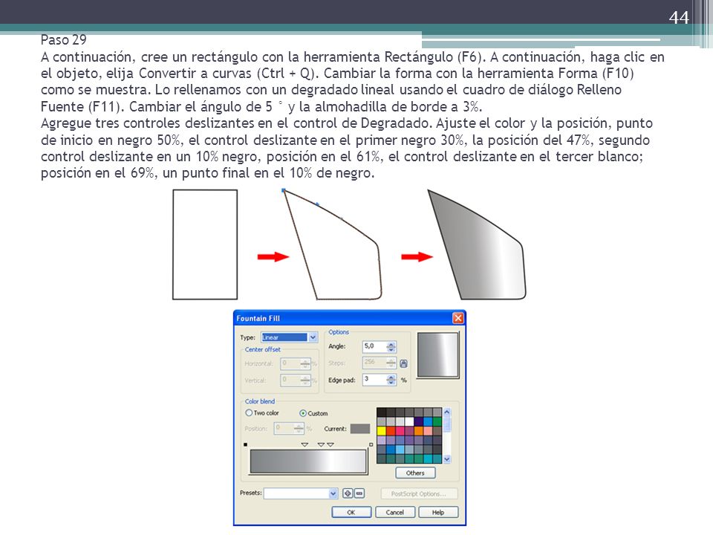713x535 pixels.
Task: Increase the Edge pad value
Action: (391, 377)
